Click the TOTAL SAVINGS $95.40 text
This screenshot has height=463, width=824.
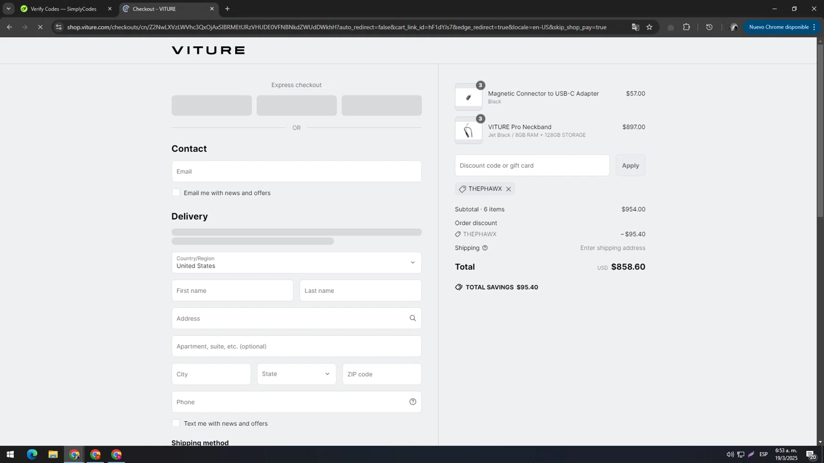pos(502,287)
